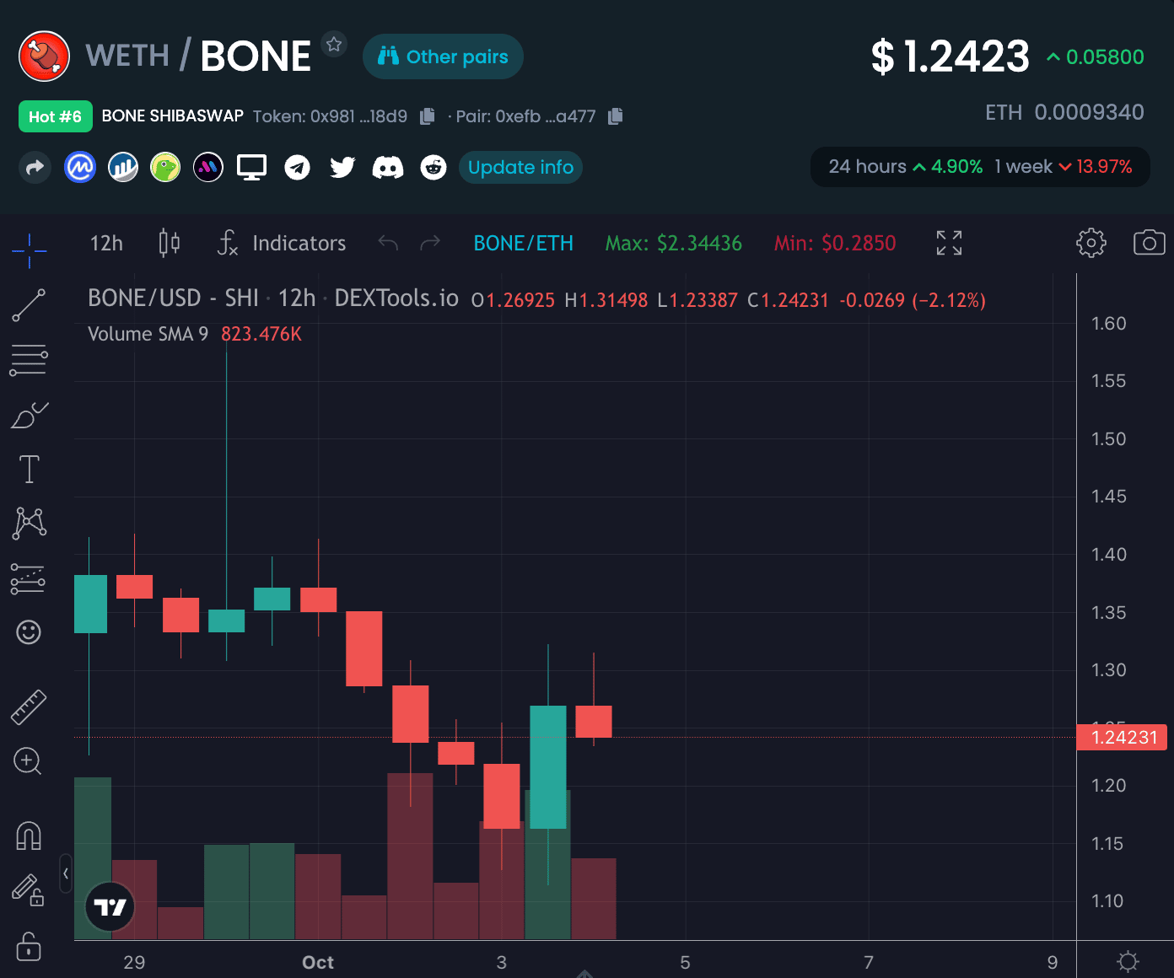The image size is (1174, 978).
Task: Open the purple M-logo link icon
Action: click(x=208, y=168)
